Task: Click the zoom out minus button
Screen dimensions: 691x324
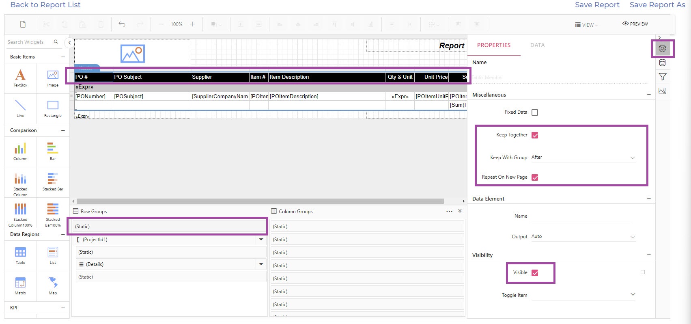Action: click(161, 24)
